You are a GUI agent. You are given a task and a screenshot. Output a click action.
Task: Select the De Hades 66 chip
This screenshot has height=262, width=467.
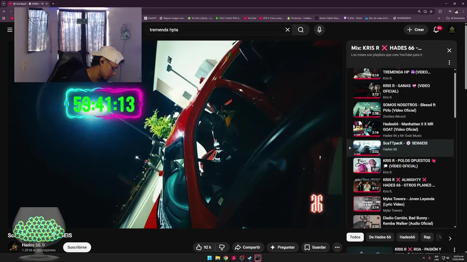click(x=380, y=237)
